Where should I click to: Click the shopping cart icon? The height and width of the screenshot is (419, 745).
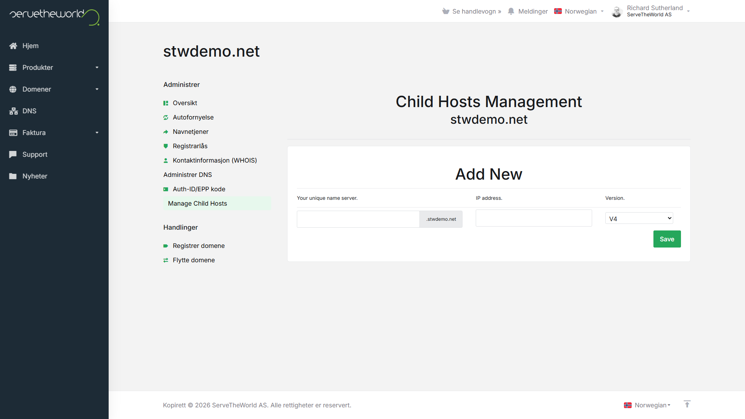446,11
